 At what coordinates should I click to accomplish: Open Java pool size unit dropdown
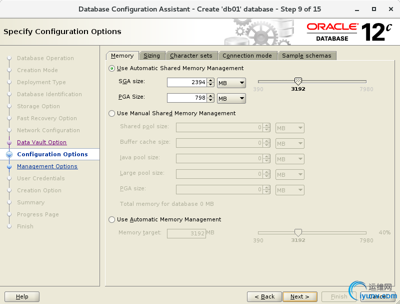point(290,159)
